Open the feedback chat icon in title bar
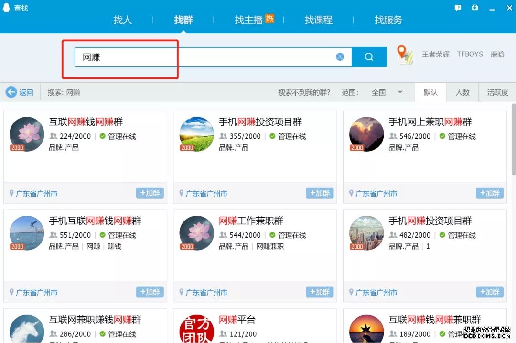This screenshot has height=343, width=516. point(458,8)
